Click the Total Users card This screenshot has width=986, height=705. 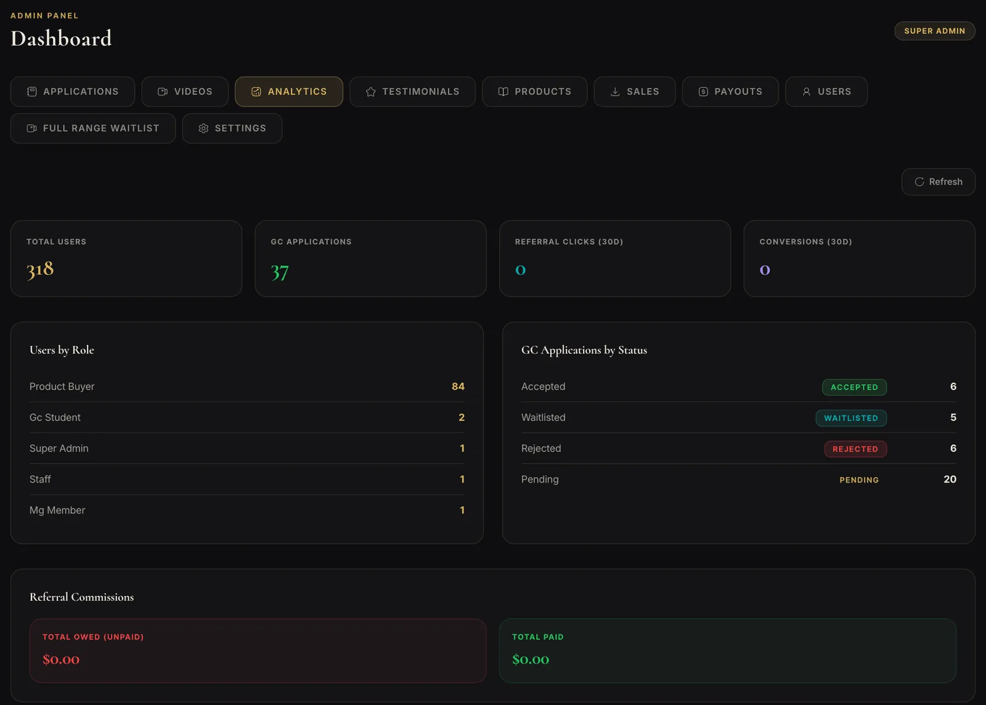(x=126, y=259)
